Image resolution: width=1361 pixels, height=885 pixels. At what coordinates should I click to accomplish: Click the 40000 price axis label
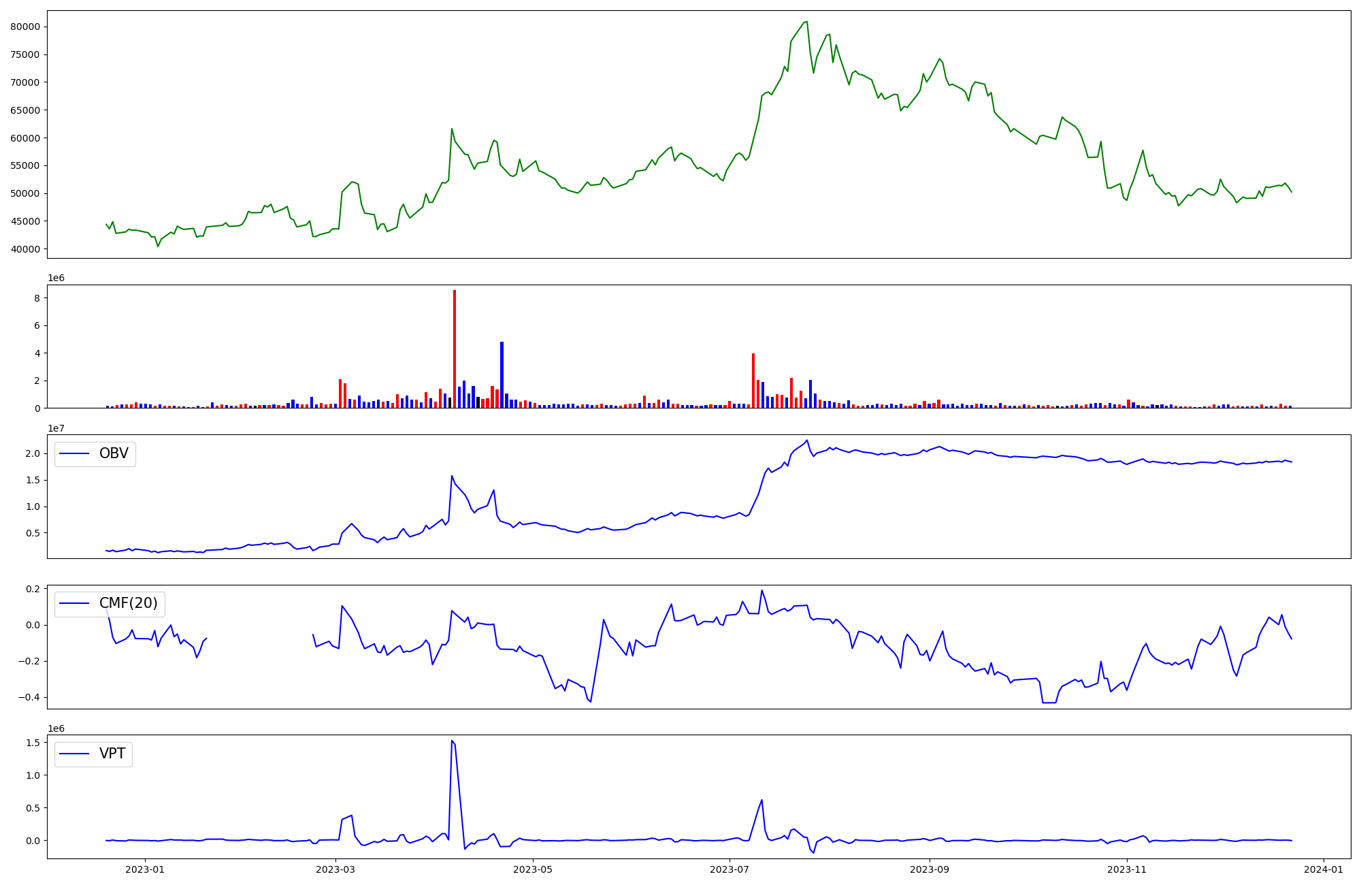25,249
